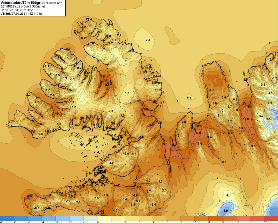Click the 9.1 temperature value on the map

tap(107, 85)
